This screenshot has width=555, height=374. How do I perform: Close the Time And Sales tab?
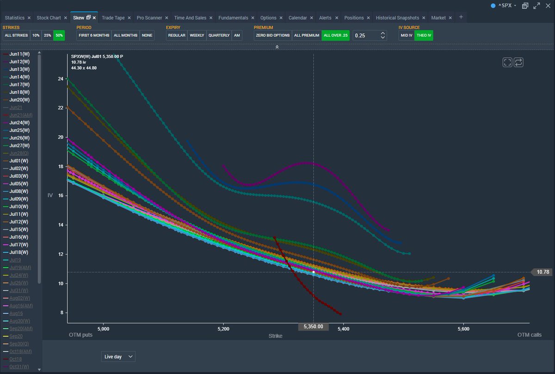pos(211,18)
